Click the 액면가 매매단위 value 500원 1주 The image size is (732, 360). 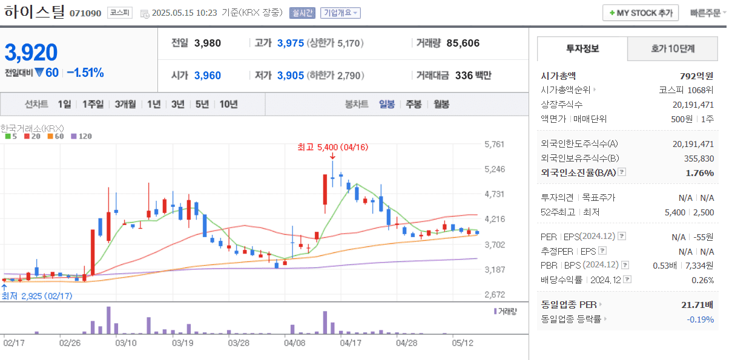(693, 119)
